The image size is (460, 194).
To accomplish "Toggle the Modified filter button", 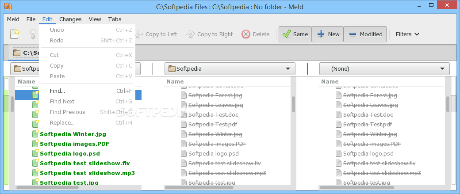I will click(365, 34).
